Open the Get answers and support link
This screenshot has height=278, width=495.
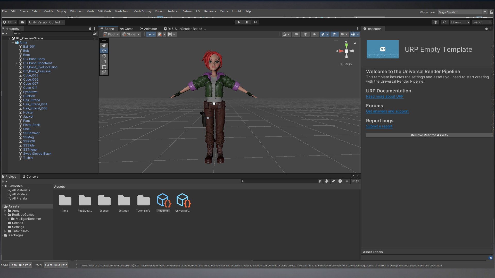(x=387, y=111)
